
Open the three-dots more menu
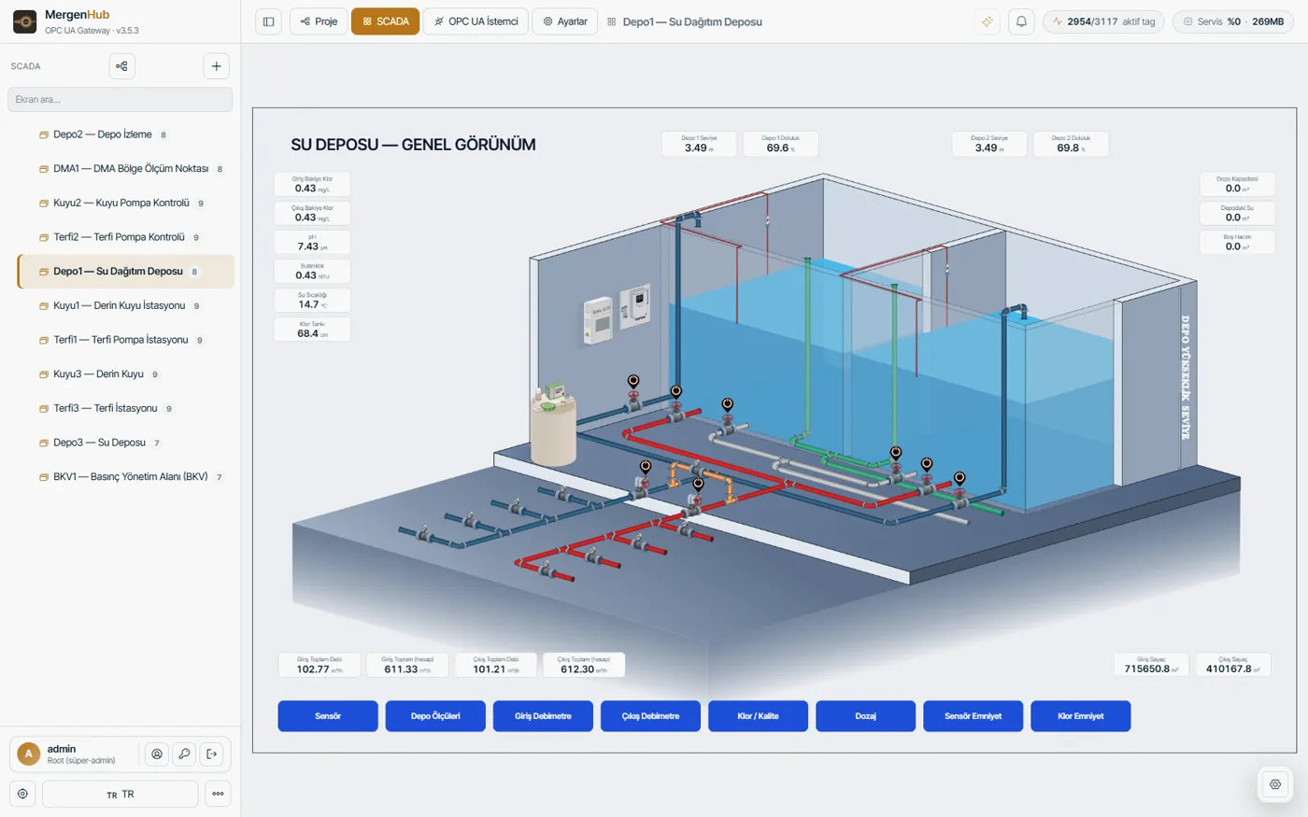click(x=218, y=794)
